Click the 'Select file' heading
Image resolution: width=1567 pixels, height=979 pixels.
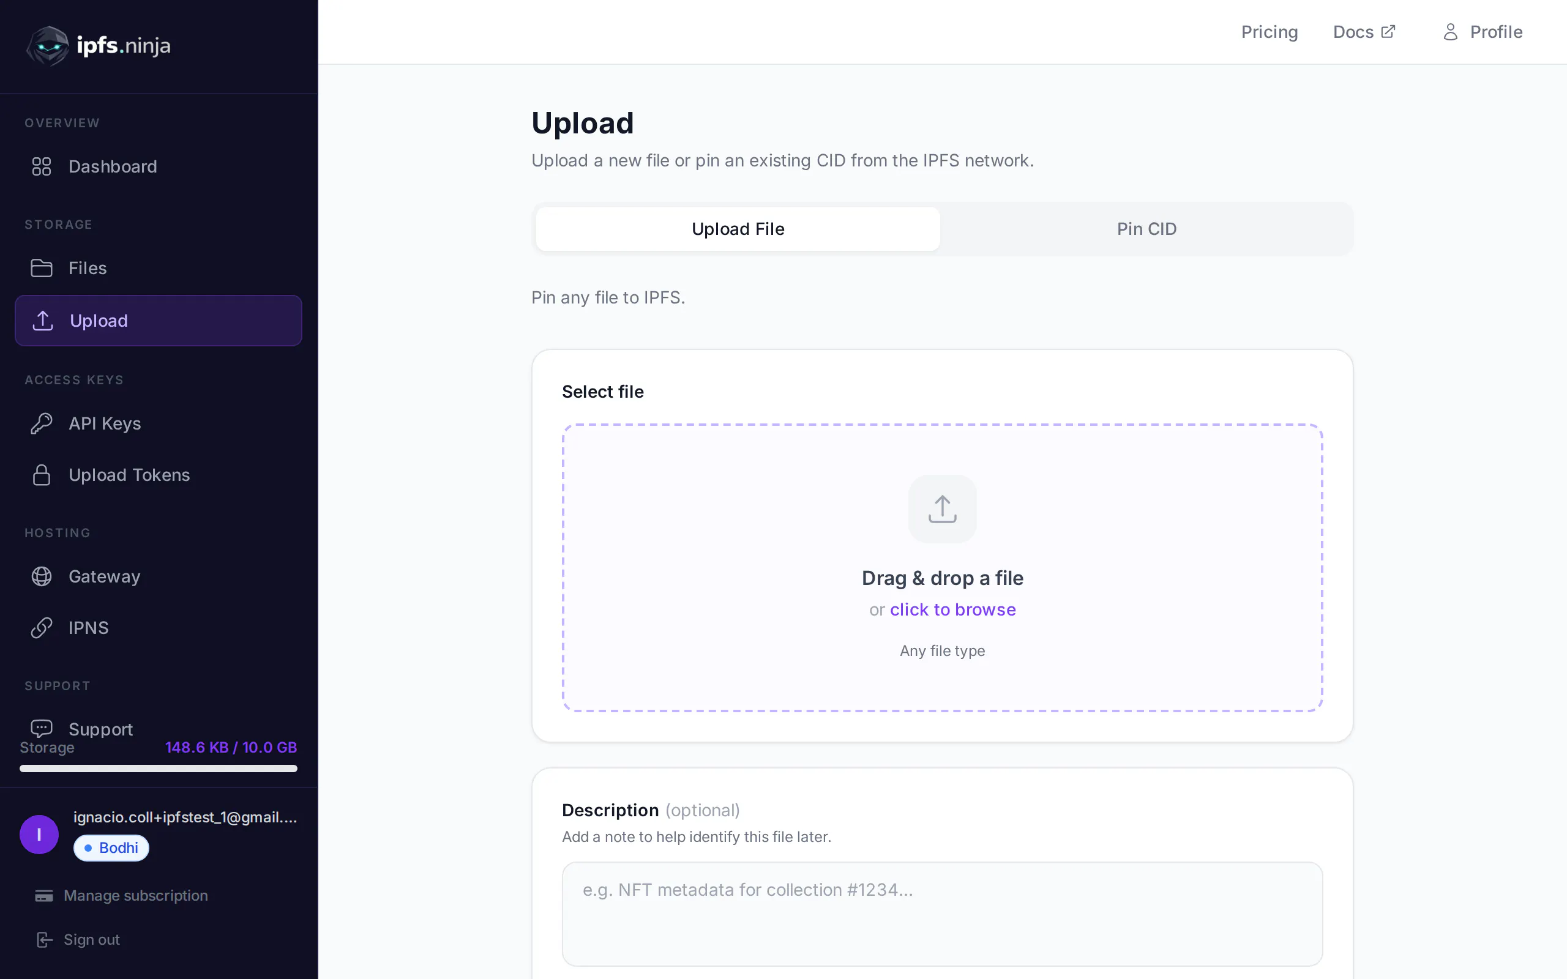pyautogui.click(x=602, y=391)
